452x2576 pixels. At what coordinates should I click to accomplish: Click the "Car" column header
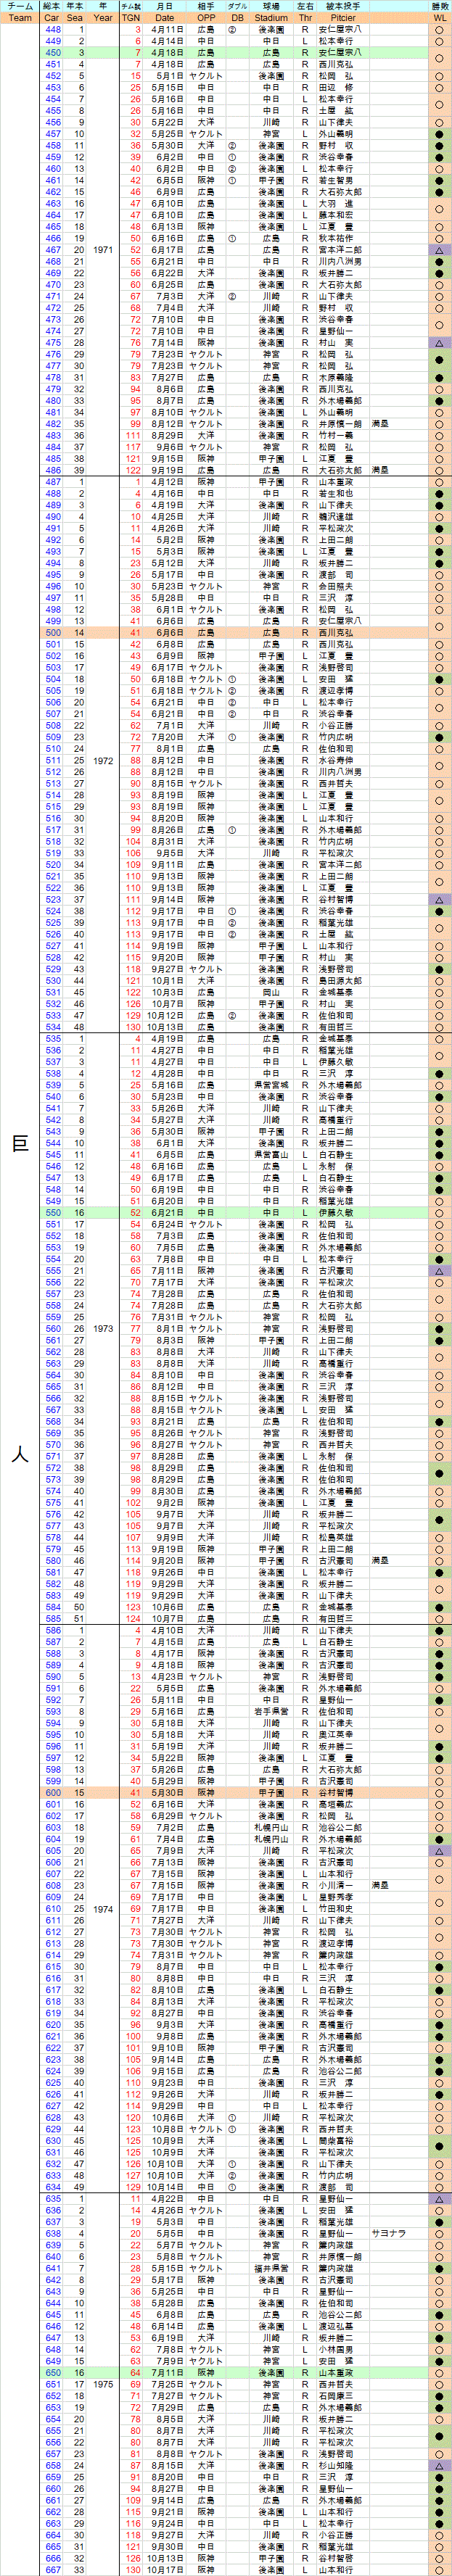click(x=52, y=18)
